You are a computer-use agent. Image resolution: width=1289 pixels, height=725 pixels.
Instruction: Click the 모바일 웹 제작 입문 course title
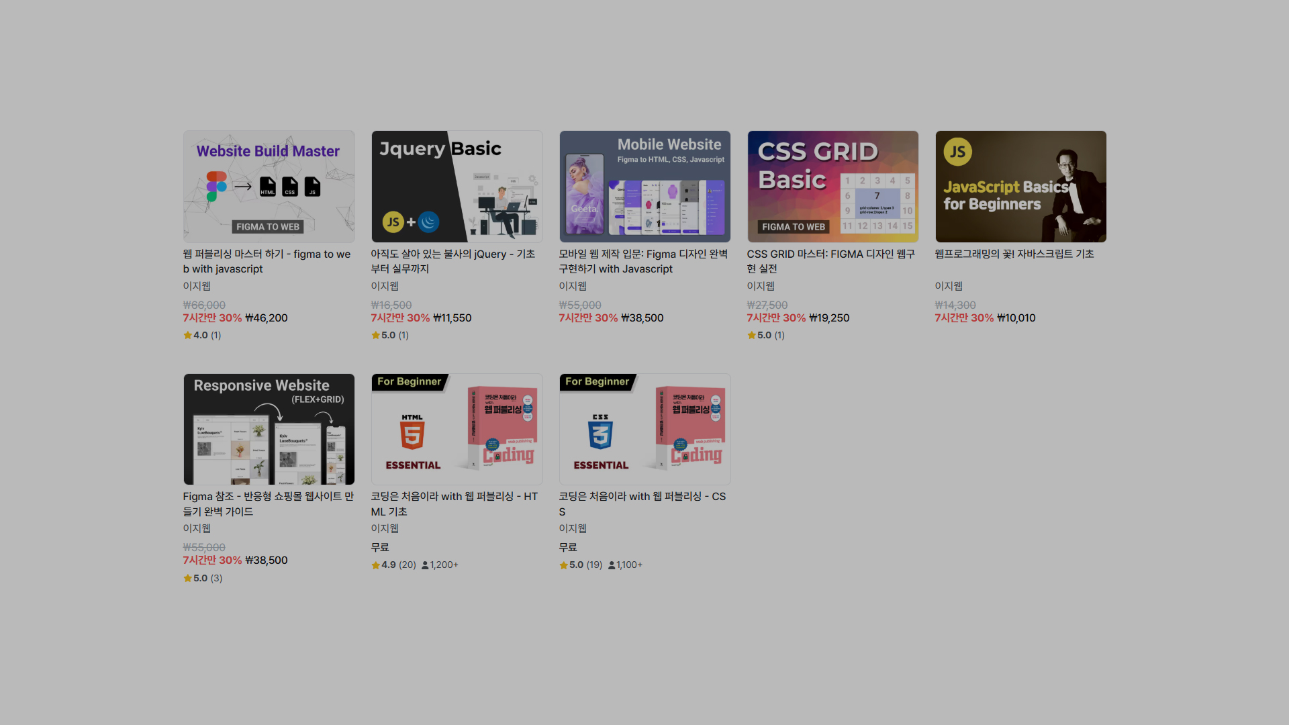pos(643,261)
